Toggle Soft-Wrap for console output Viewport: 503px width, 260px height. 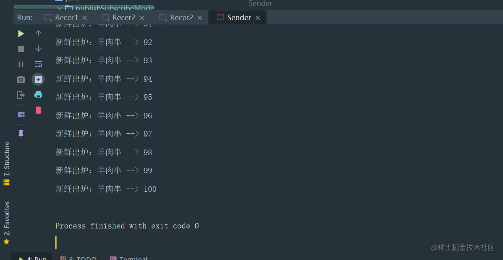click(38, 64)
